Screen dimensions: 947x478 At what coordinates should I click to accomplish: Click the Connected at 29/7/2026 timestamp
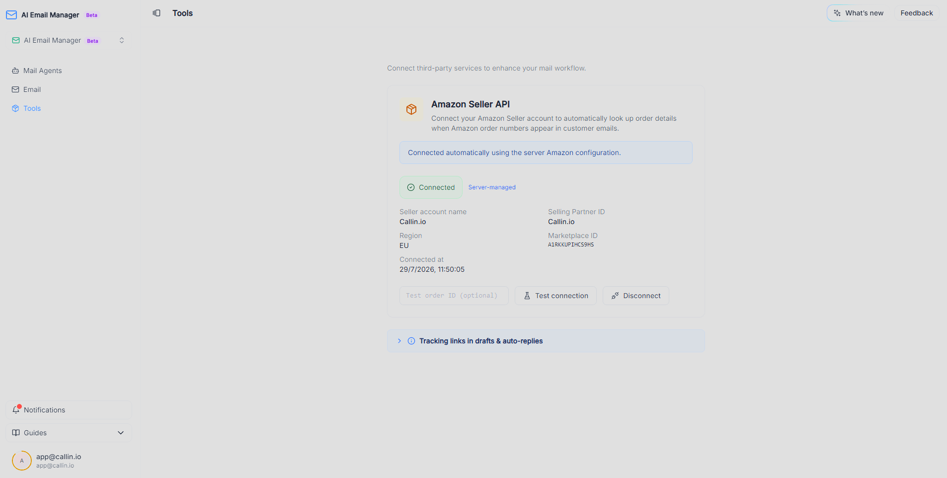[x=432, y=269]
